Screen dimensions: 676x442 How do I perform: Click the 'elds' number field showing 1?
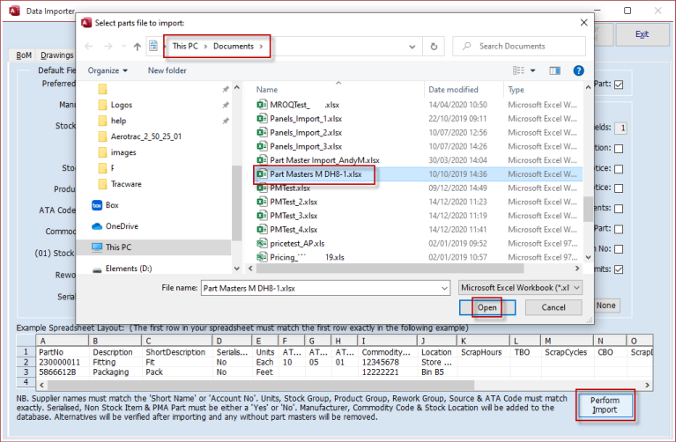[620, 128]
